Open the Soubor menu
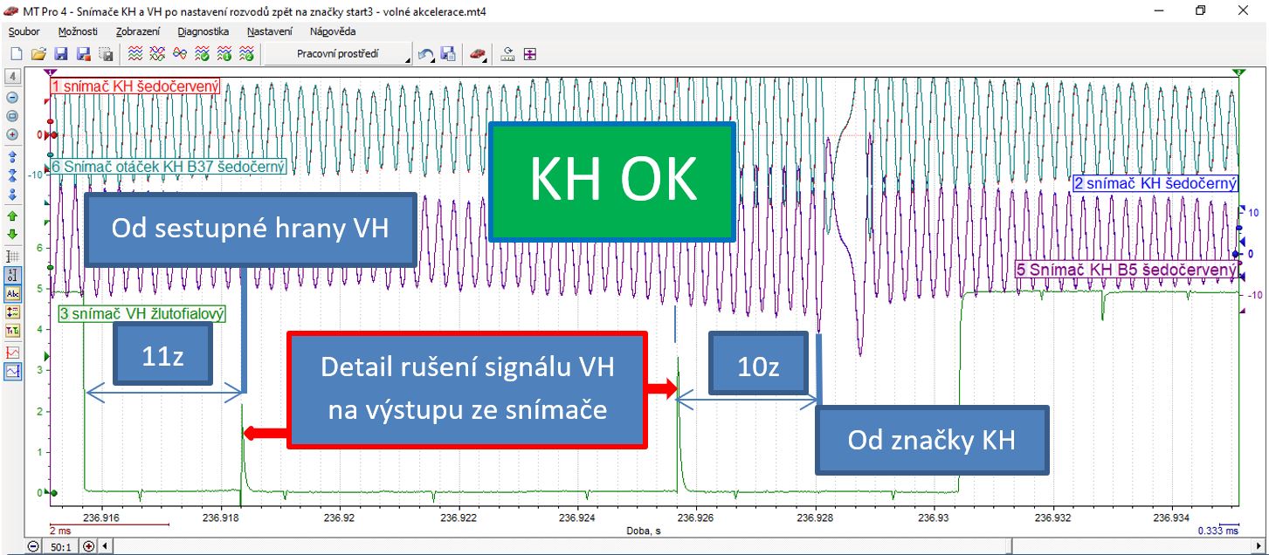1269x555 pixels. (x=24, y=31)
